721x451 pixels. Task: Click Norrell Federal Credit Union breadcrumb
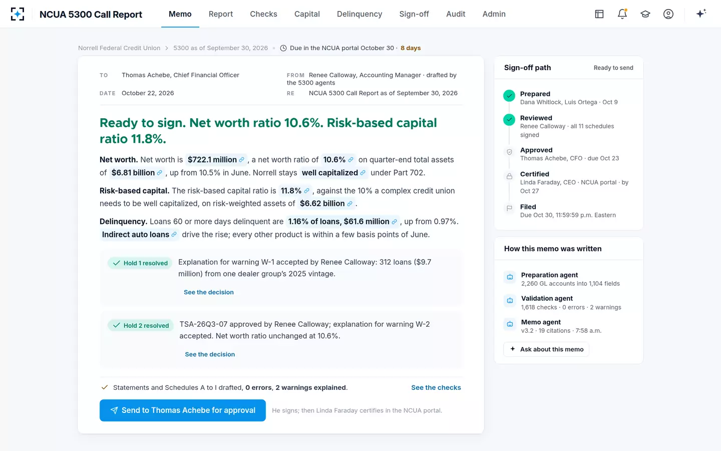119,48
